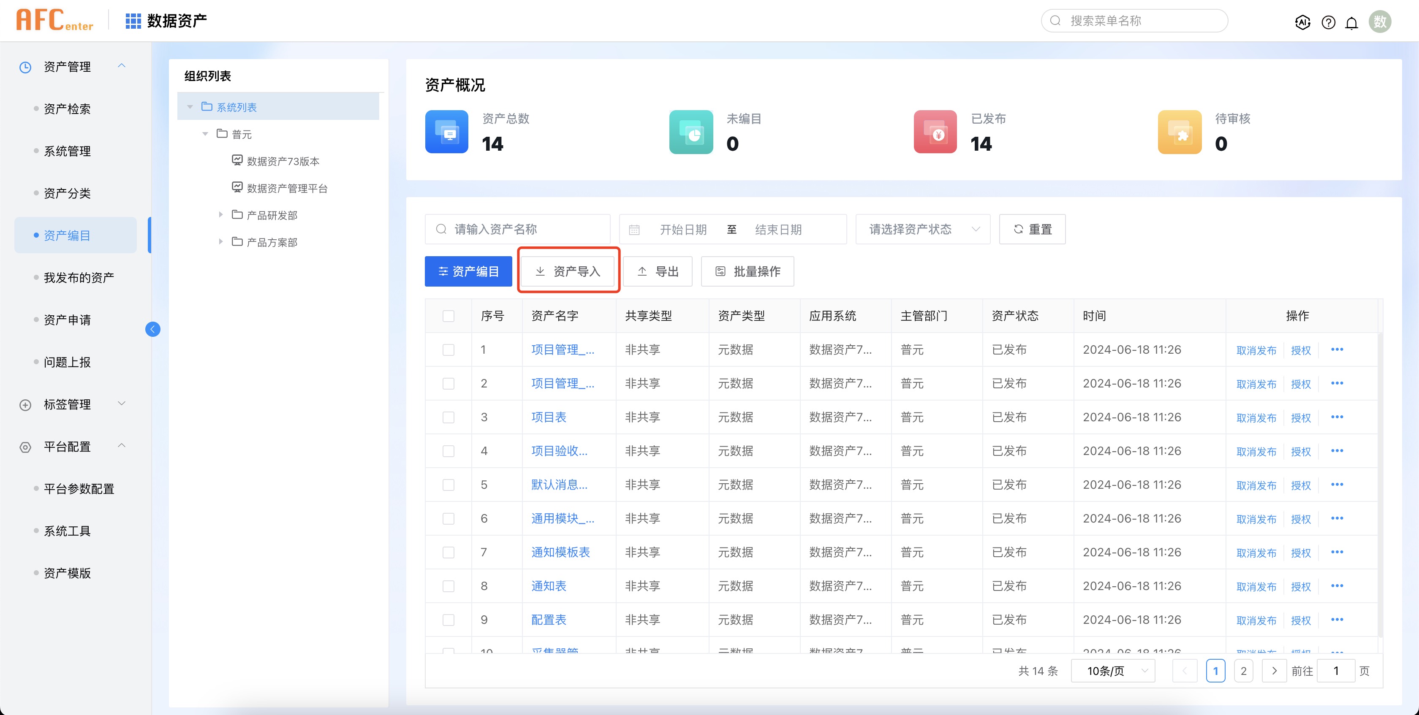
Task: Click 授权 link in row 6
Action: coord(1301,519)
